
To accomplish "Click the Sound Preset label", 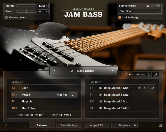I will [127, 6].
